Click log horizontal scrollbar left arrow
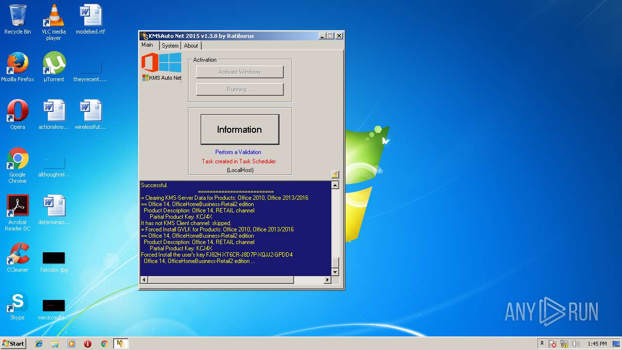Image resolution: width=622 pixels, height=350 pixels. [144, 280]
